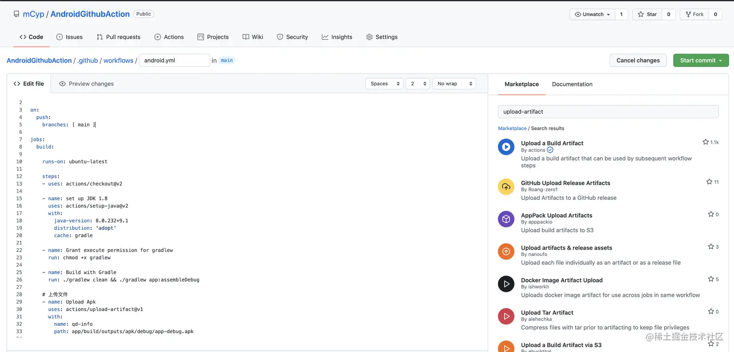Click star icon for Docker Image Artifact Upload
Viewport: 734px width, 352px height.
[711, 279]
